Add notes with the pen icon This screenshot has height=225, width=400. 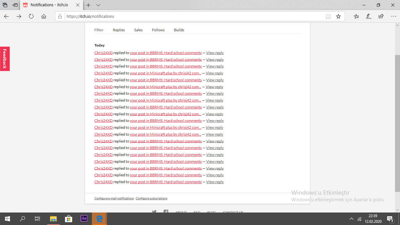369,16
